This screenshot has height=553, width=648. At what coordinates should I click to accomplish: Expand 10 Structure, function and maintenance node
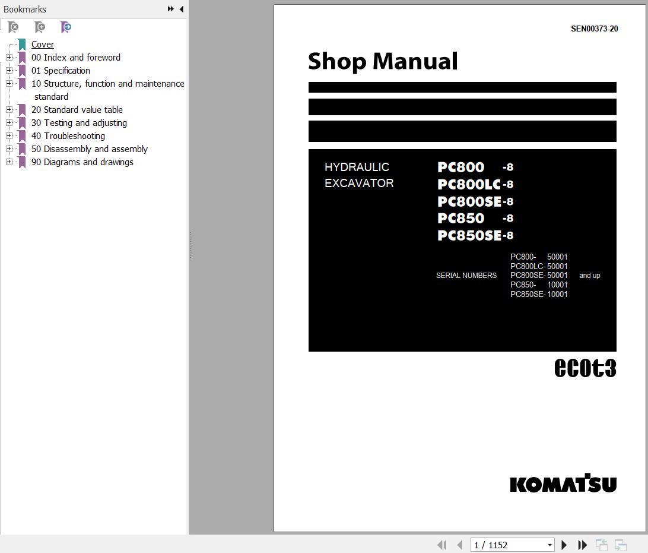pos(9,83)
